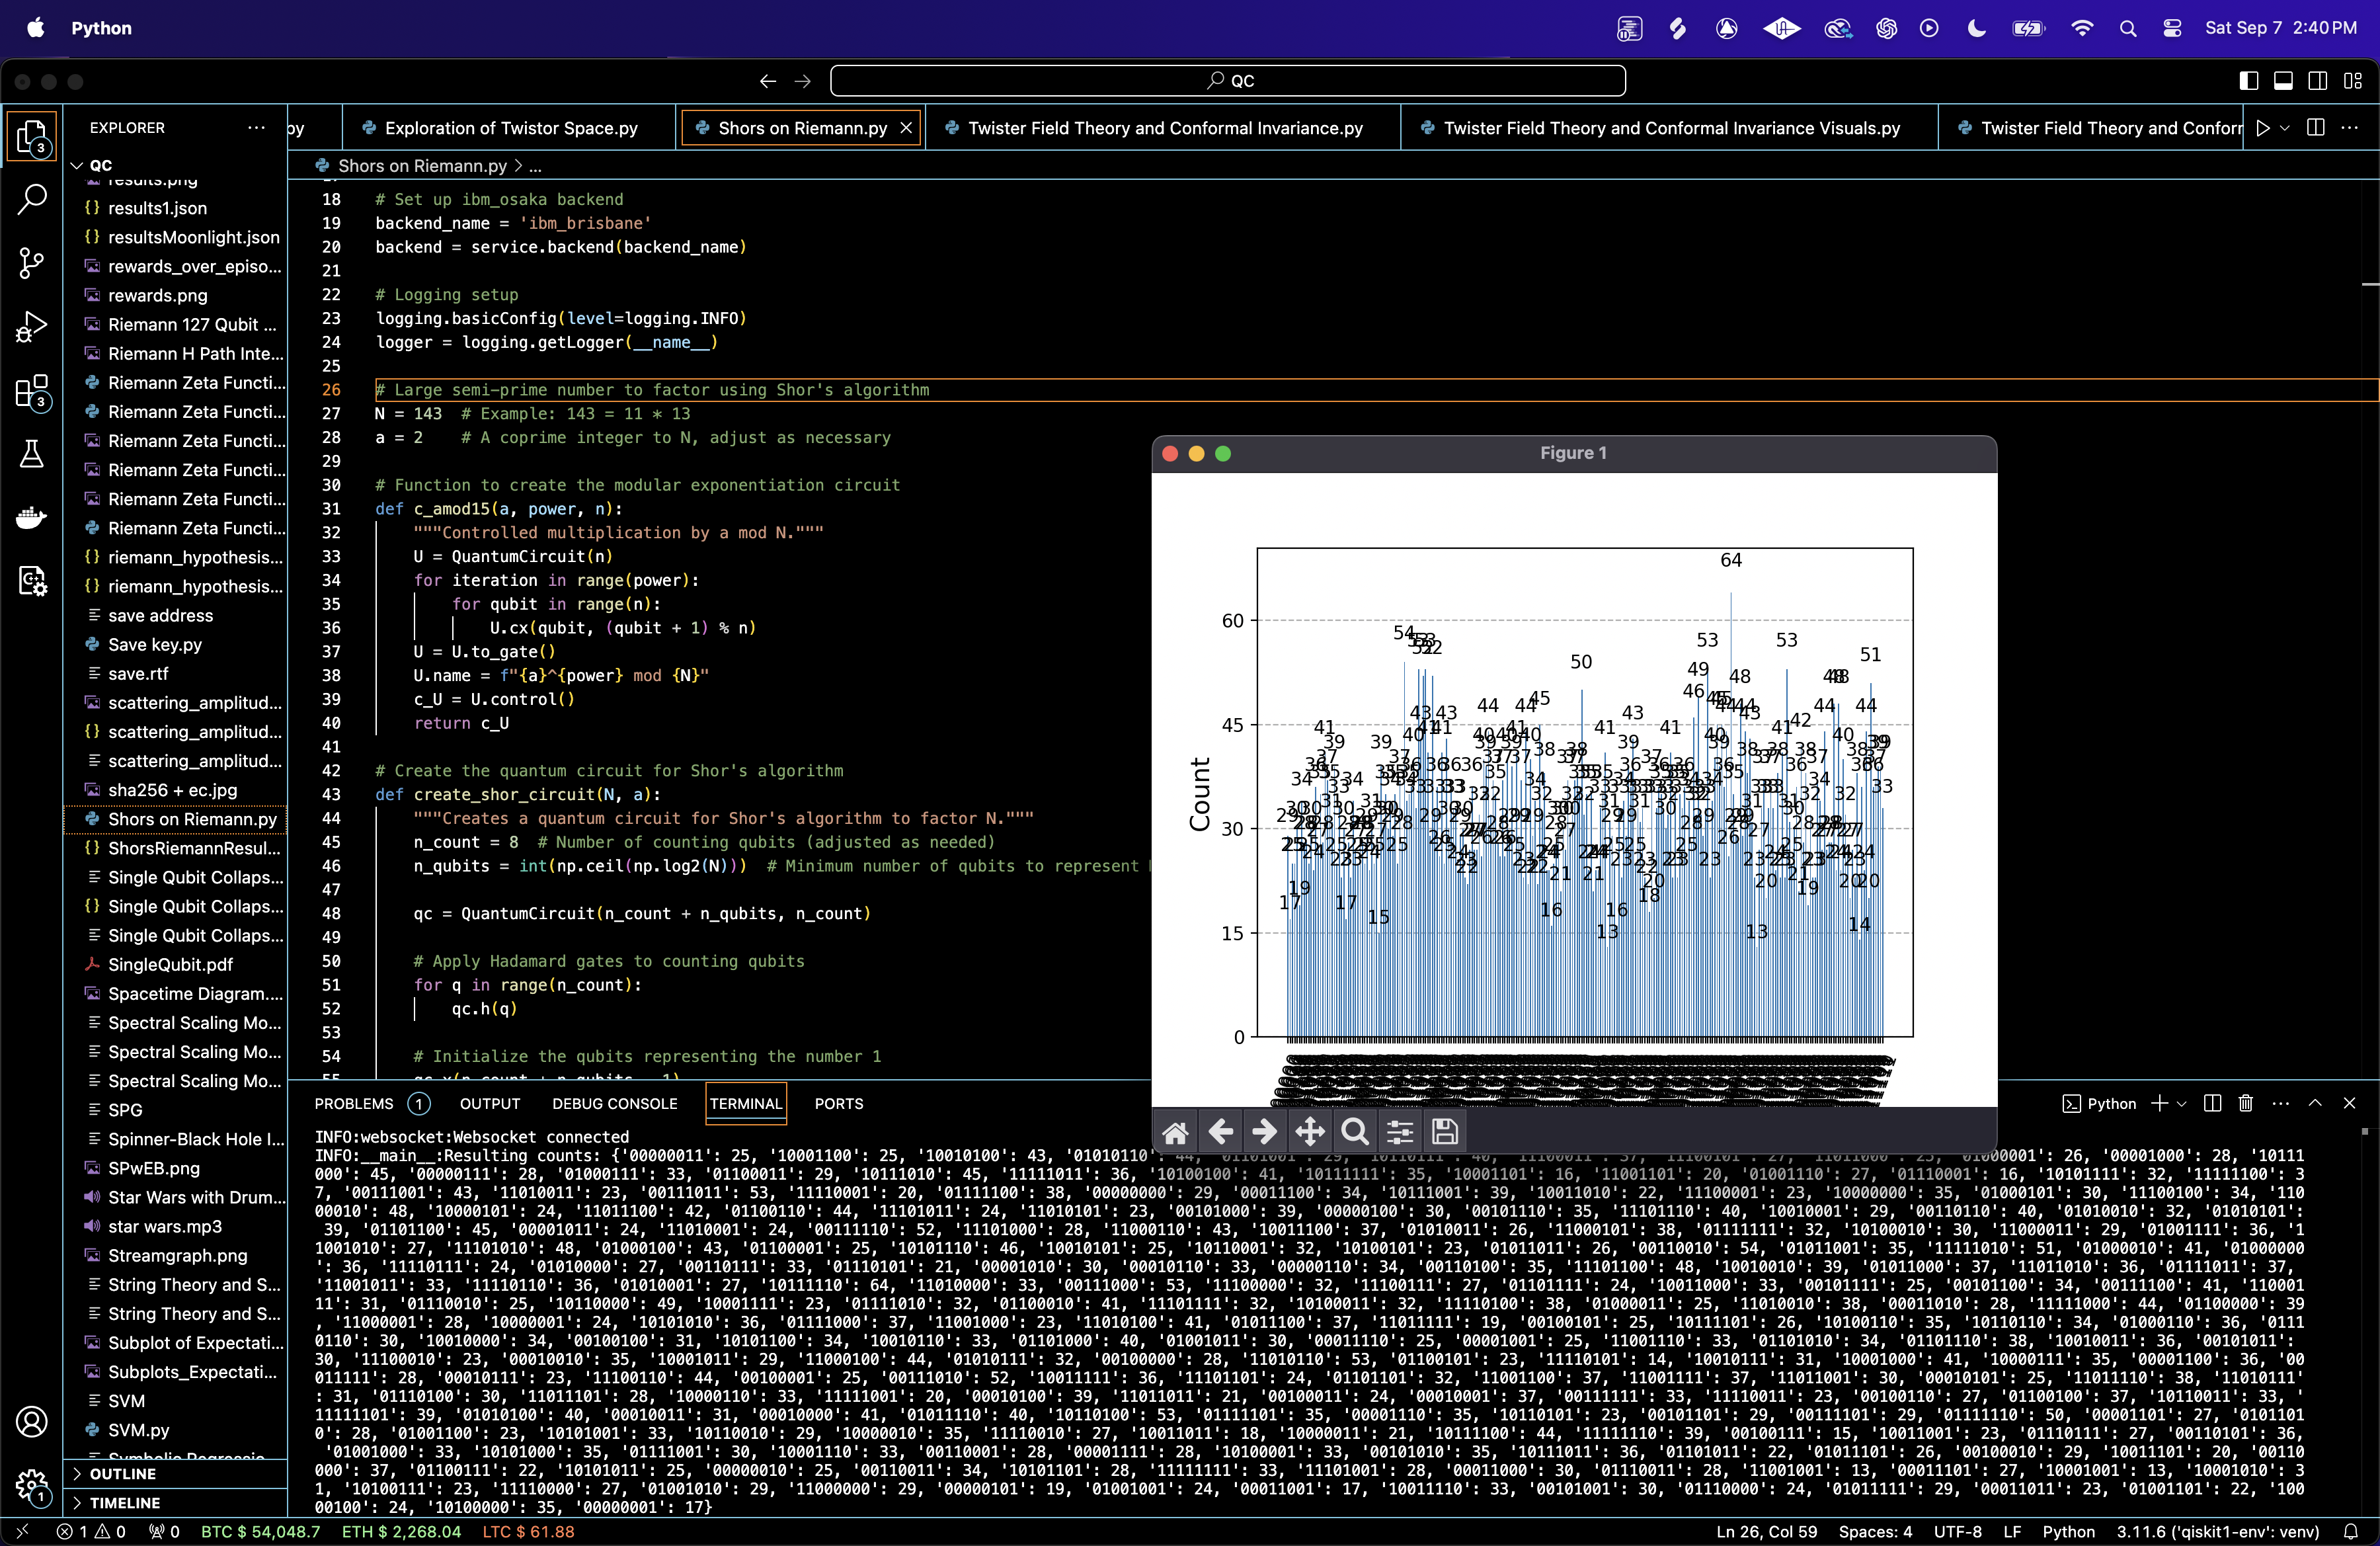Open the PORTS panel tab
The width and height of the screenshot is (2380, 1546).
click(838, 1103)
